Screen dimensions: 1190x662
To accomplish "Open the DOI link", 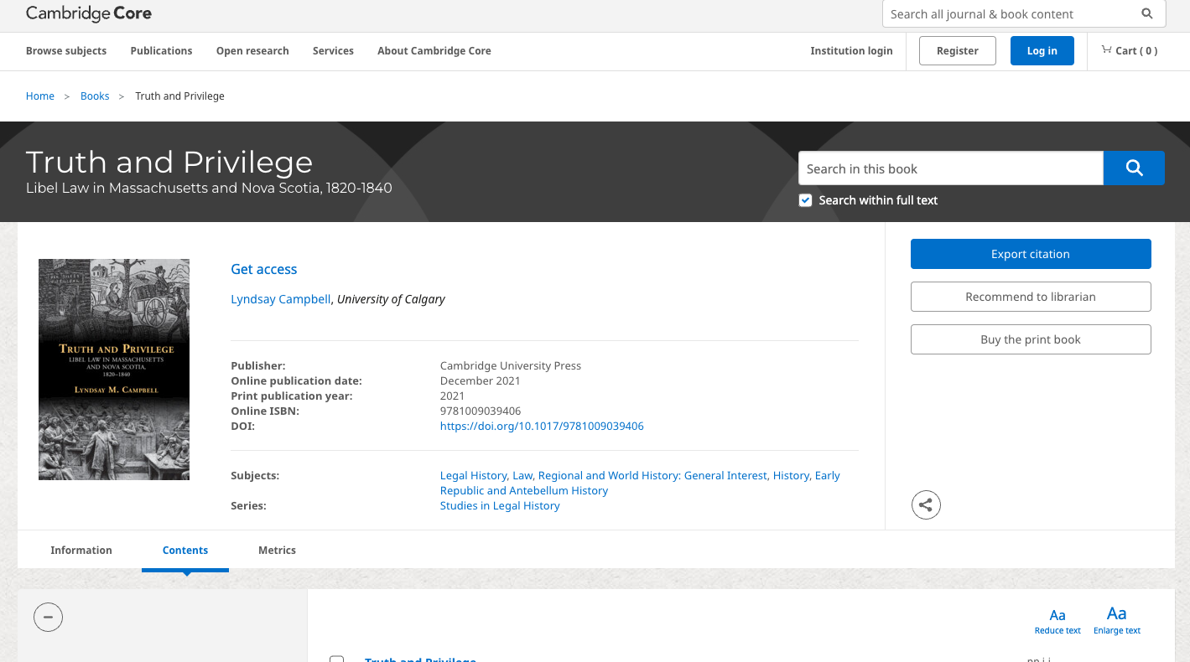I will (542, 427).
